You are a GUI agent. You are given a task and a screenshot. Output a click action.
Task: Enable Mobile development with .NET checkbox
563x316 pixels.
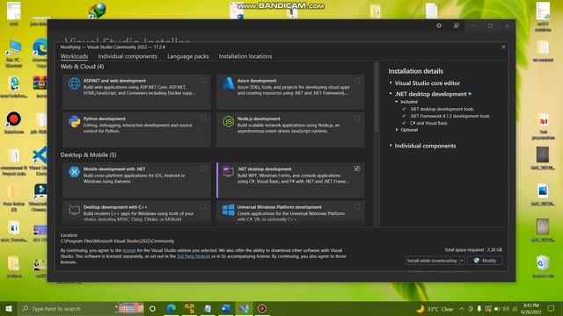pos(203,169)
